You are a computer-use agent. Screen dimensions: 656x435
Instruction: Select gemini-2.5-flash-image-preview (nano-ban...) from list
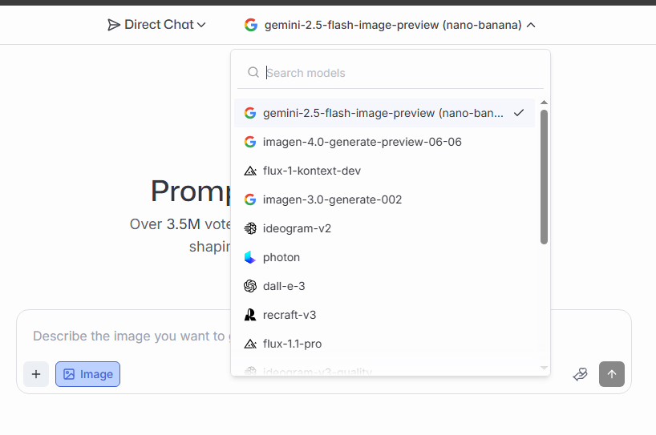coord(384,113)
